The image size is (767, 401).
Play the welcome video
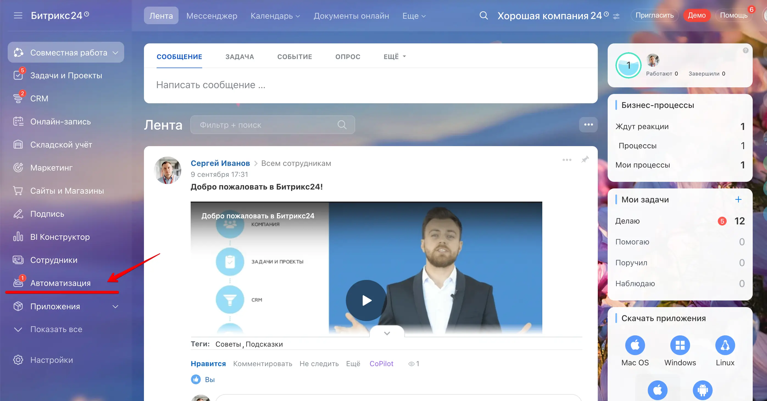tap(366, 300)
